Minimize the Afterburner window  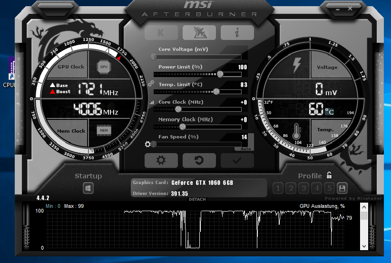point(338,9)
